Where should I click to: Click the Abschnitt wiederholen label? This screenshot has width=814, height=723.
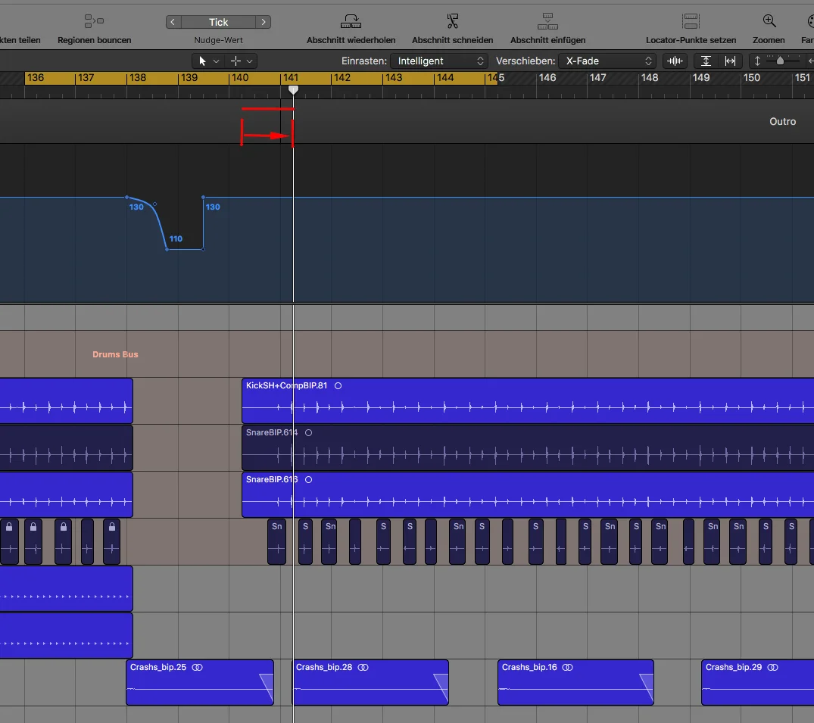(351, 40)
